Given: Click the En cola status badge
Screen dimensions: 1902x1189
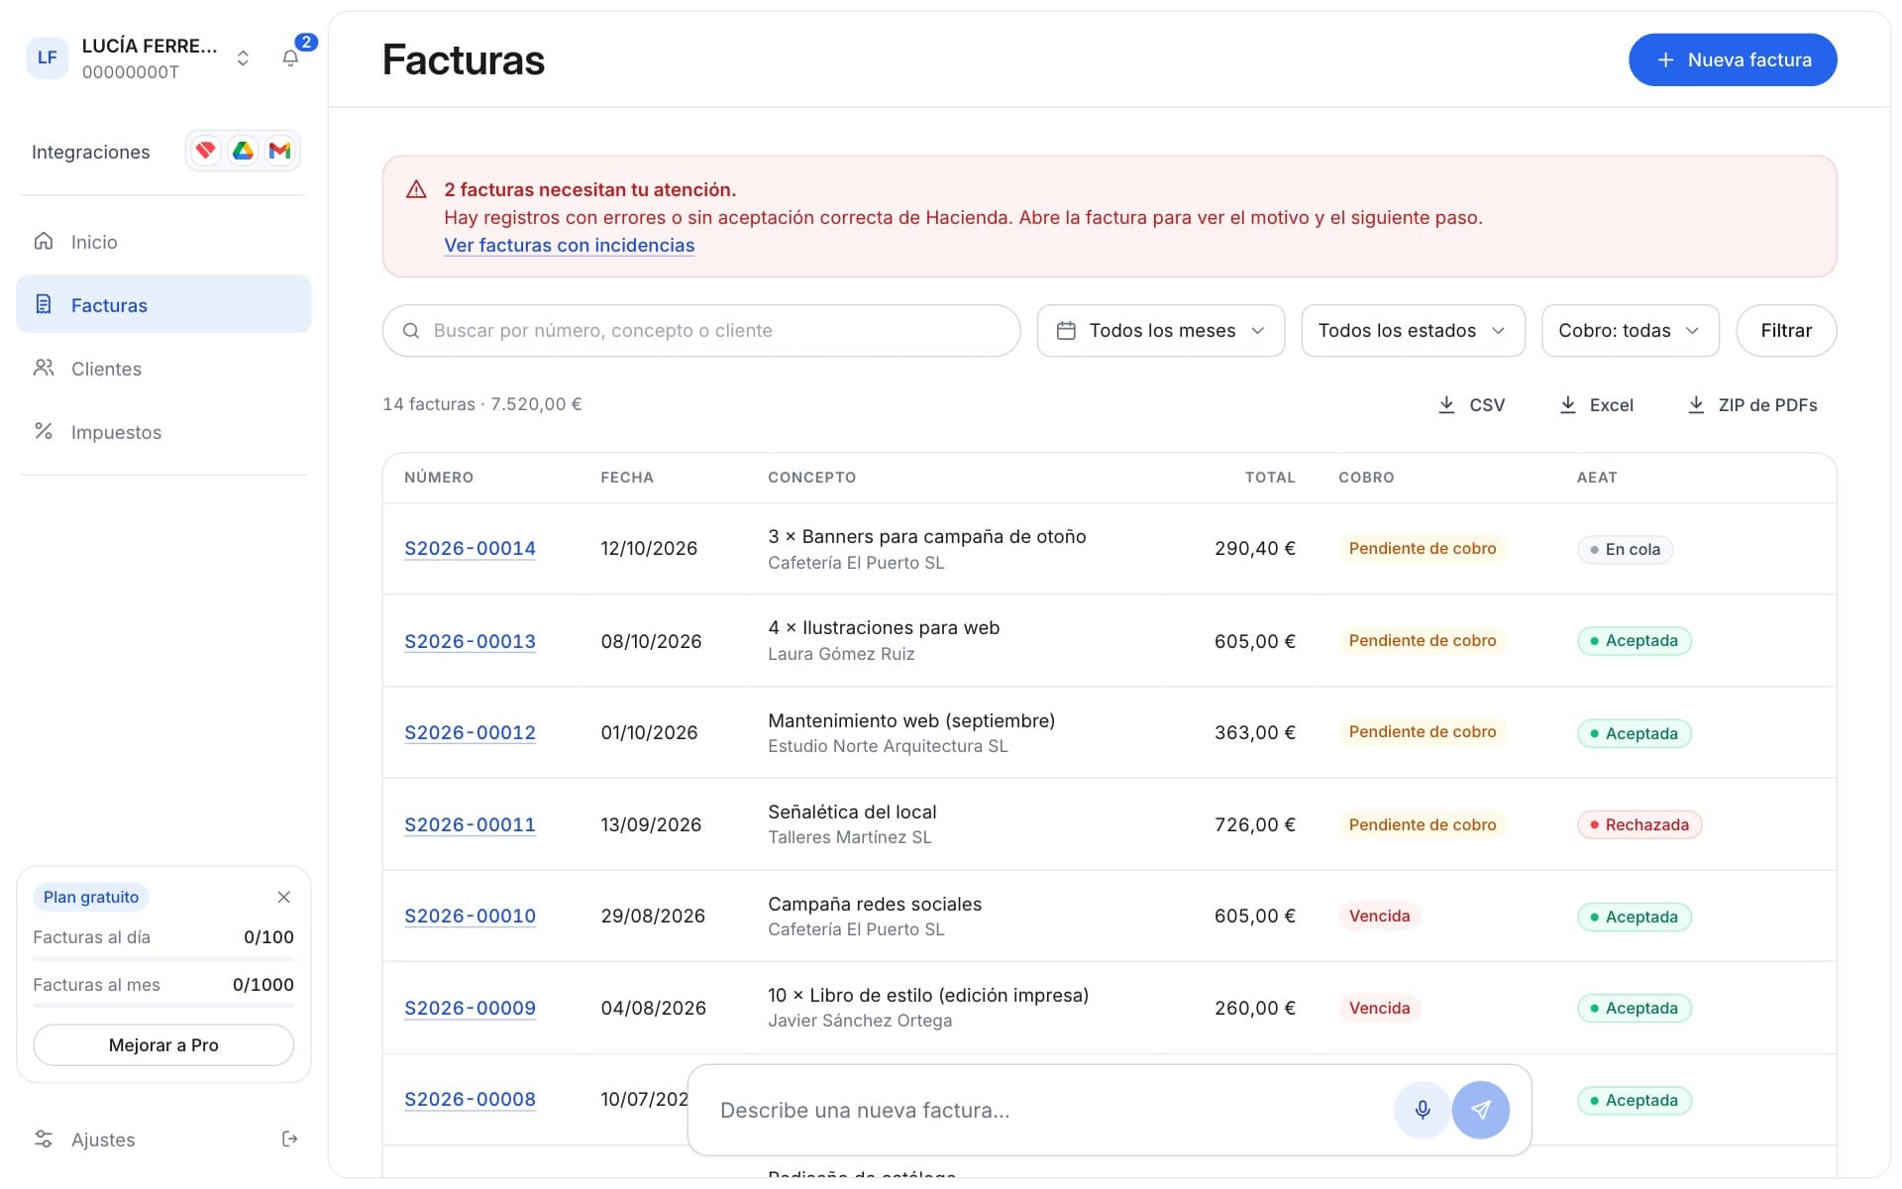Looking at the screenshot, I should click(x=1625, y=549).
